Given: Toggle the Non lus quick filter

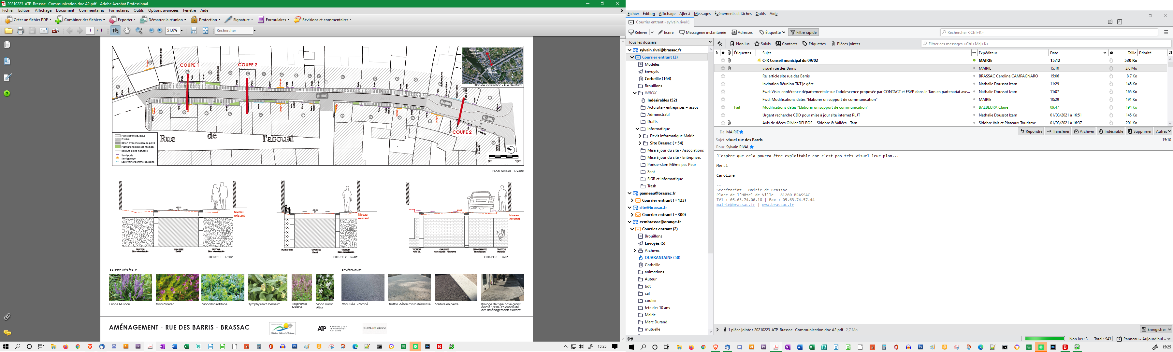Looking at the screenshot, I should click(740, 44).
